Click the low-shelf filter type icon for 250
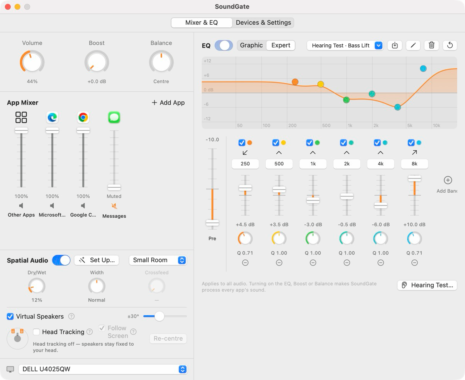This screenshot has height=380, width=465. (x=245, y=153)
